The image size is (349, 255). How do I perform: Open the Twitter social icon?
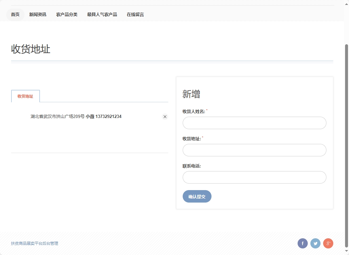[315, 243]
